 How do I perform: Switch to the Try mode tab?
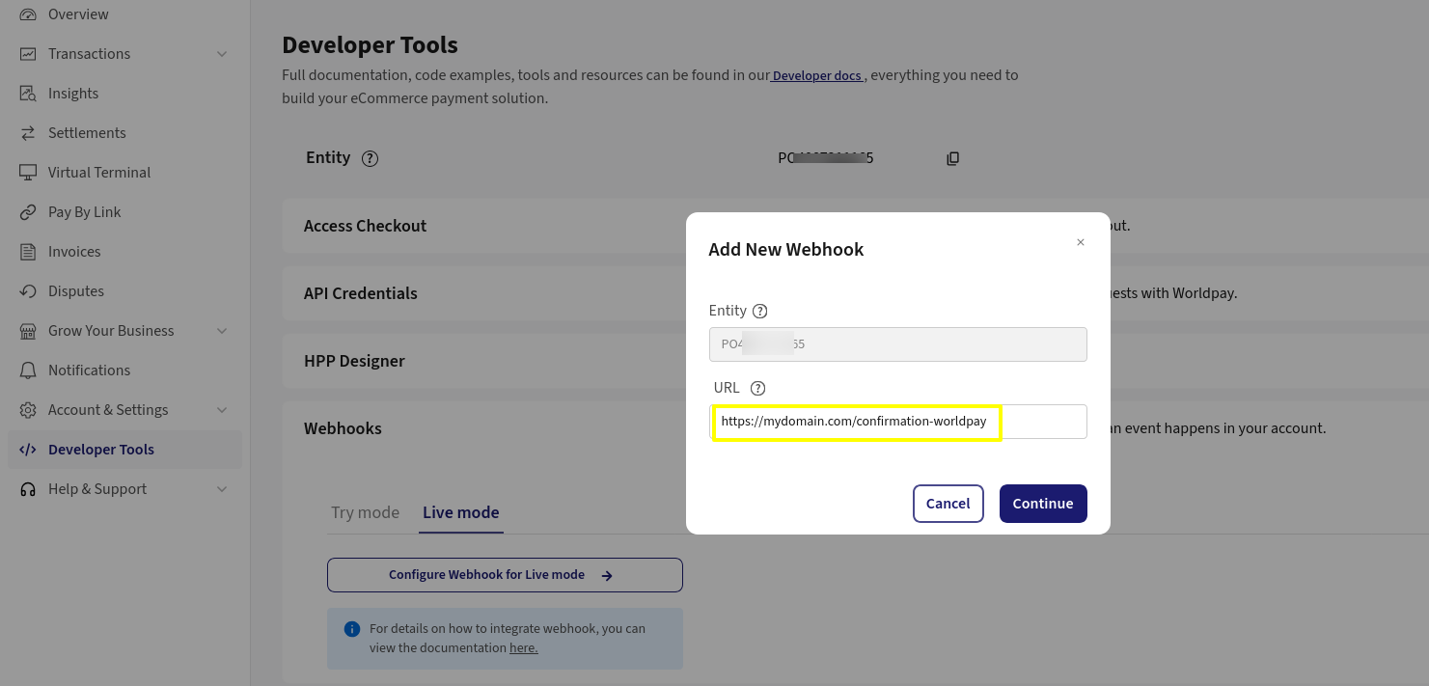point(365,512)
